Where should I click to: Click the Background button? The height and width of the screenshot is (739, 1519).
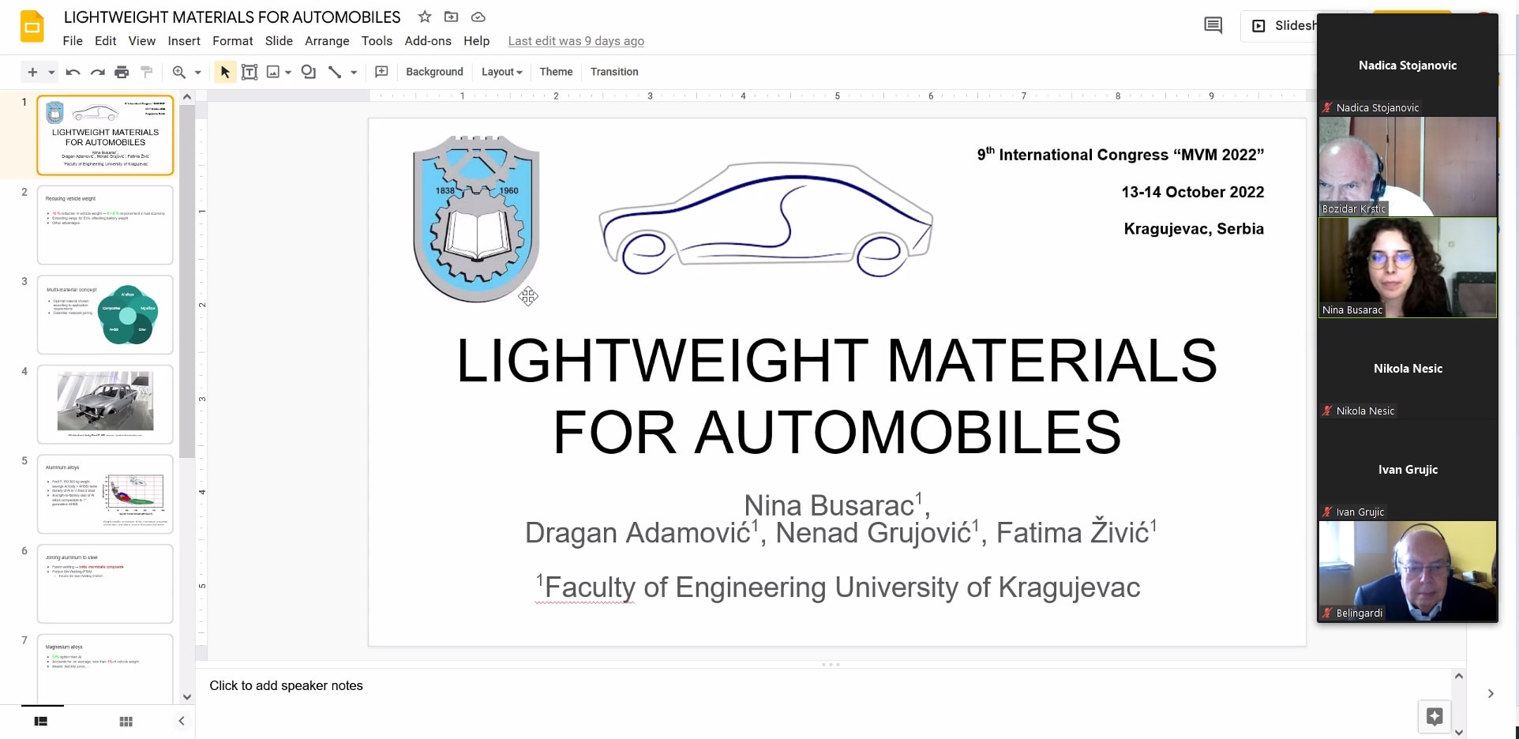[x=434, y=72]
